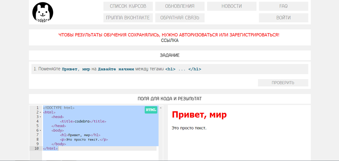The height and width of the screenshot is (161, 339).
Task: Click line number 1 in the gutter
Action: coord(37,108)
